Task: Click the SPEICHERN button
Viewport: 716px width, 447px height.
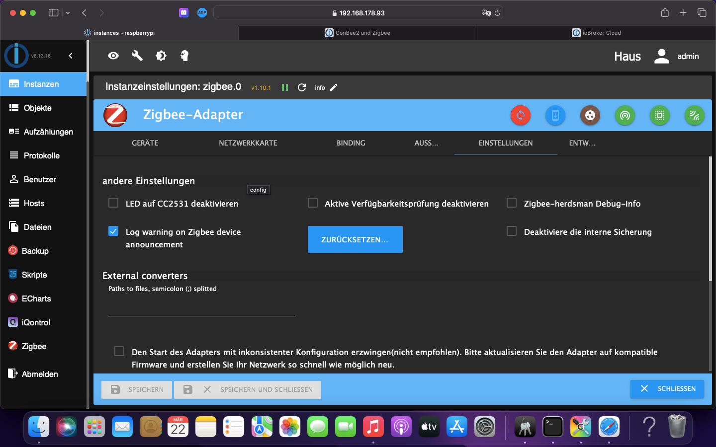Action: coord(137,390)
